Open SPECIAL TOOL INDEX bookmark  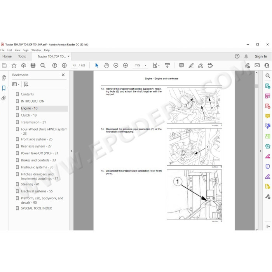pyautogui.click(x=37, y=208)
